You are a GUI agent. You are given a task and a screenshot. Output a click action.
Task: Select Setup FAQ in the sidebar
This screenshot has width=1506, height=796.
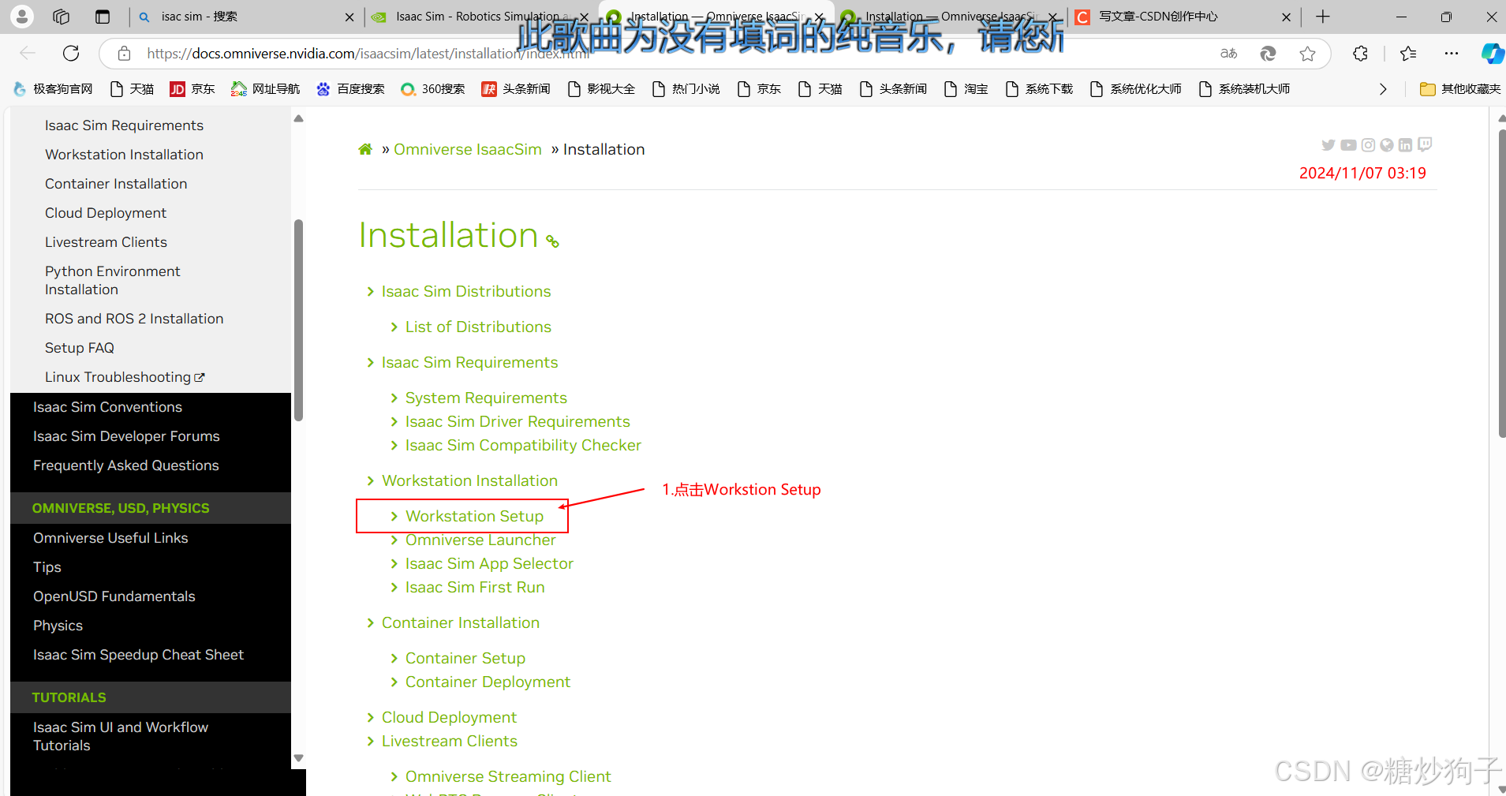click(x=80, y=348)
